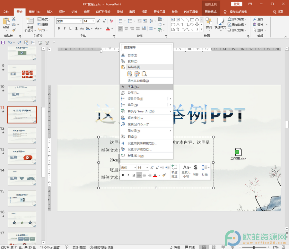Viewport: 289px width, 249px height.
Task: Choose 超链接(H)... in context menu
Action: click(146, 118)
